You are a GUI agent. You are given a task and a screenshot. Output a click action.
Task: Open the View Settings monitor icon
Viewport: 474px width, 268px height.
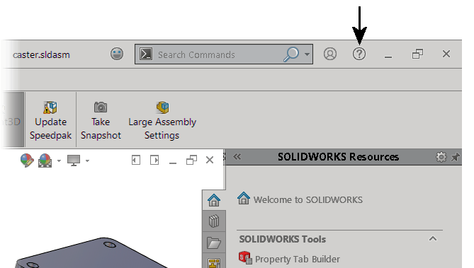tap(74, 161)
